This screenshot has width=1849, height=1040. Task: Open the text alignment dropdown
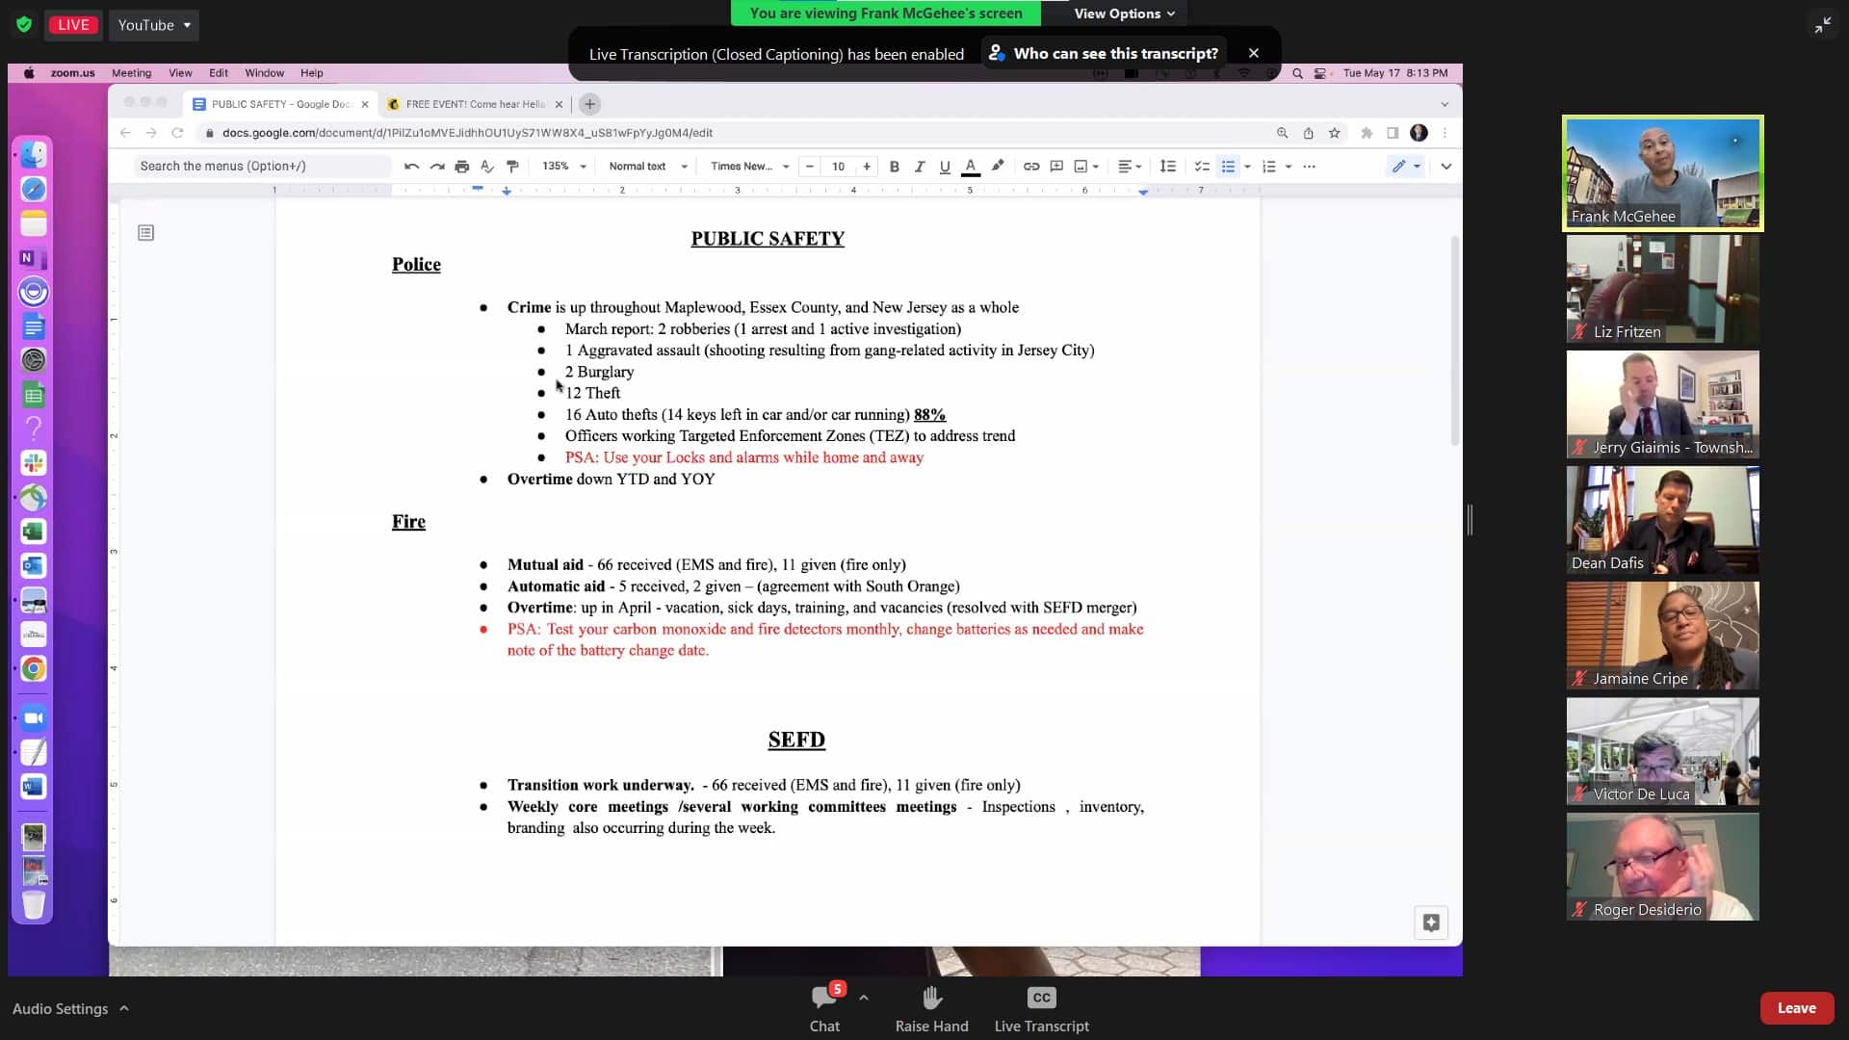[1130, 167]
